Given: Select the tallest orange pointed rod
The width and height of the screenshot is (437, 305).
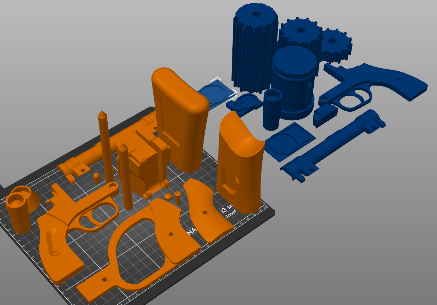Looking at the screenshot, I should pyautogui.click(x=106, y=146).
